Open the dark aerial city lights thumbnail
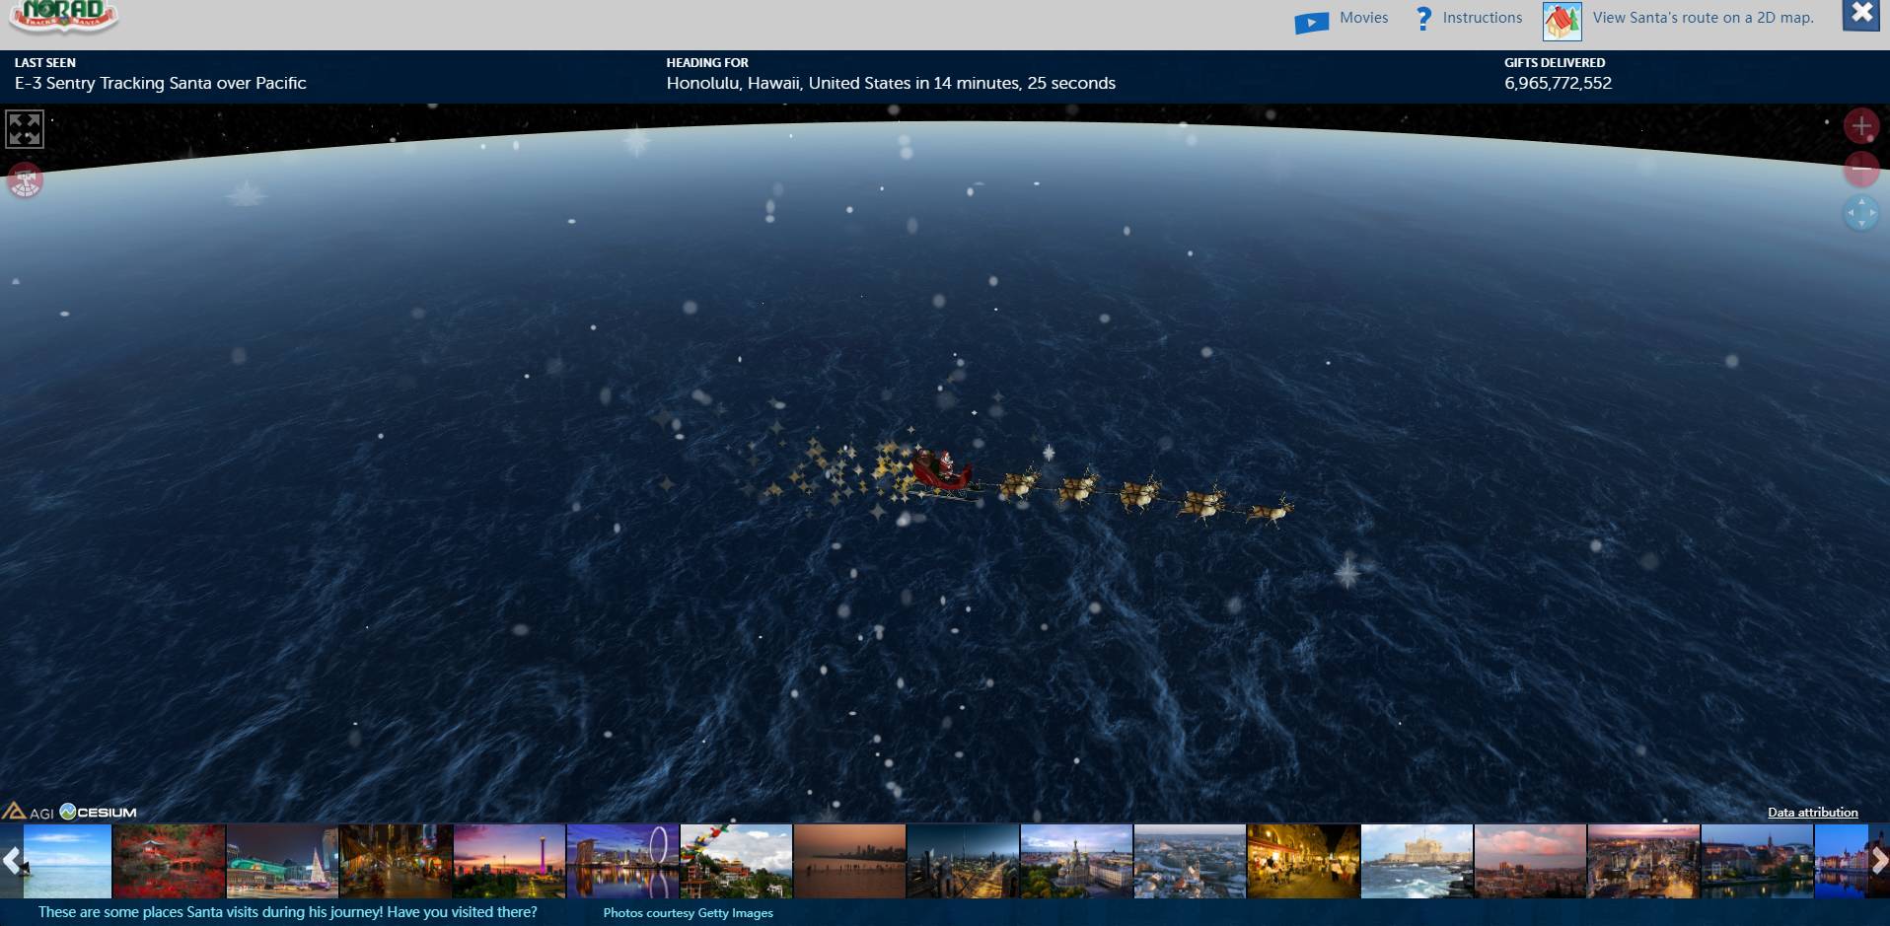The image size is (1890, 926). (963, 861)
